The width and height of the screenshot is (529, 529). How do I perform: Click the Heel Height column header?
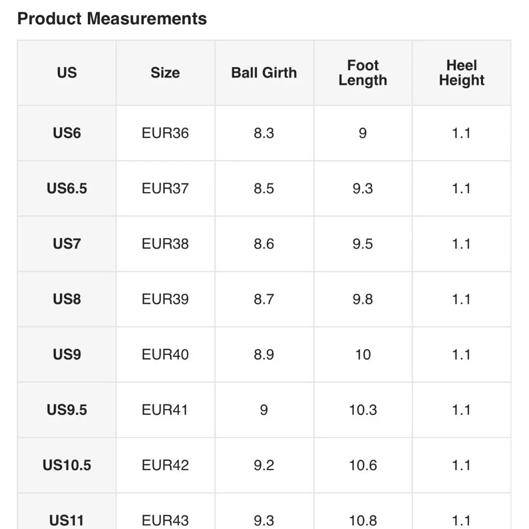[x=461, y=73]
